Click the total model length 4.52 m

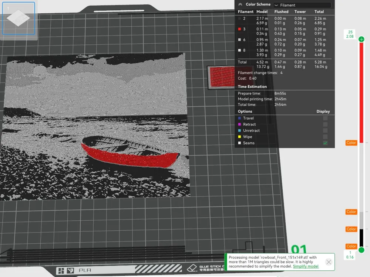tap(262, 62)
